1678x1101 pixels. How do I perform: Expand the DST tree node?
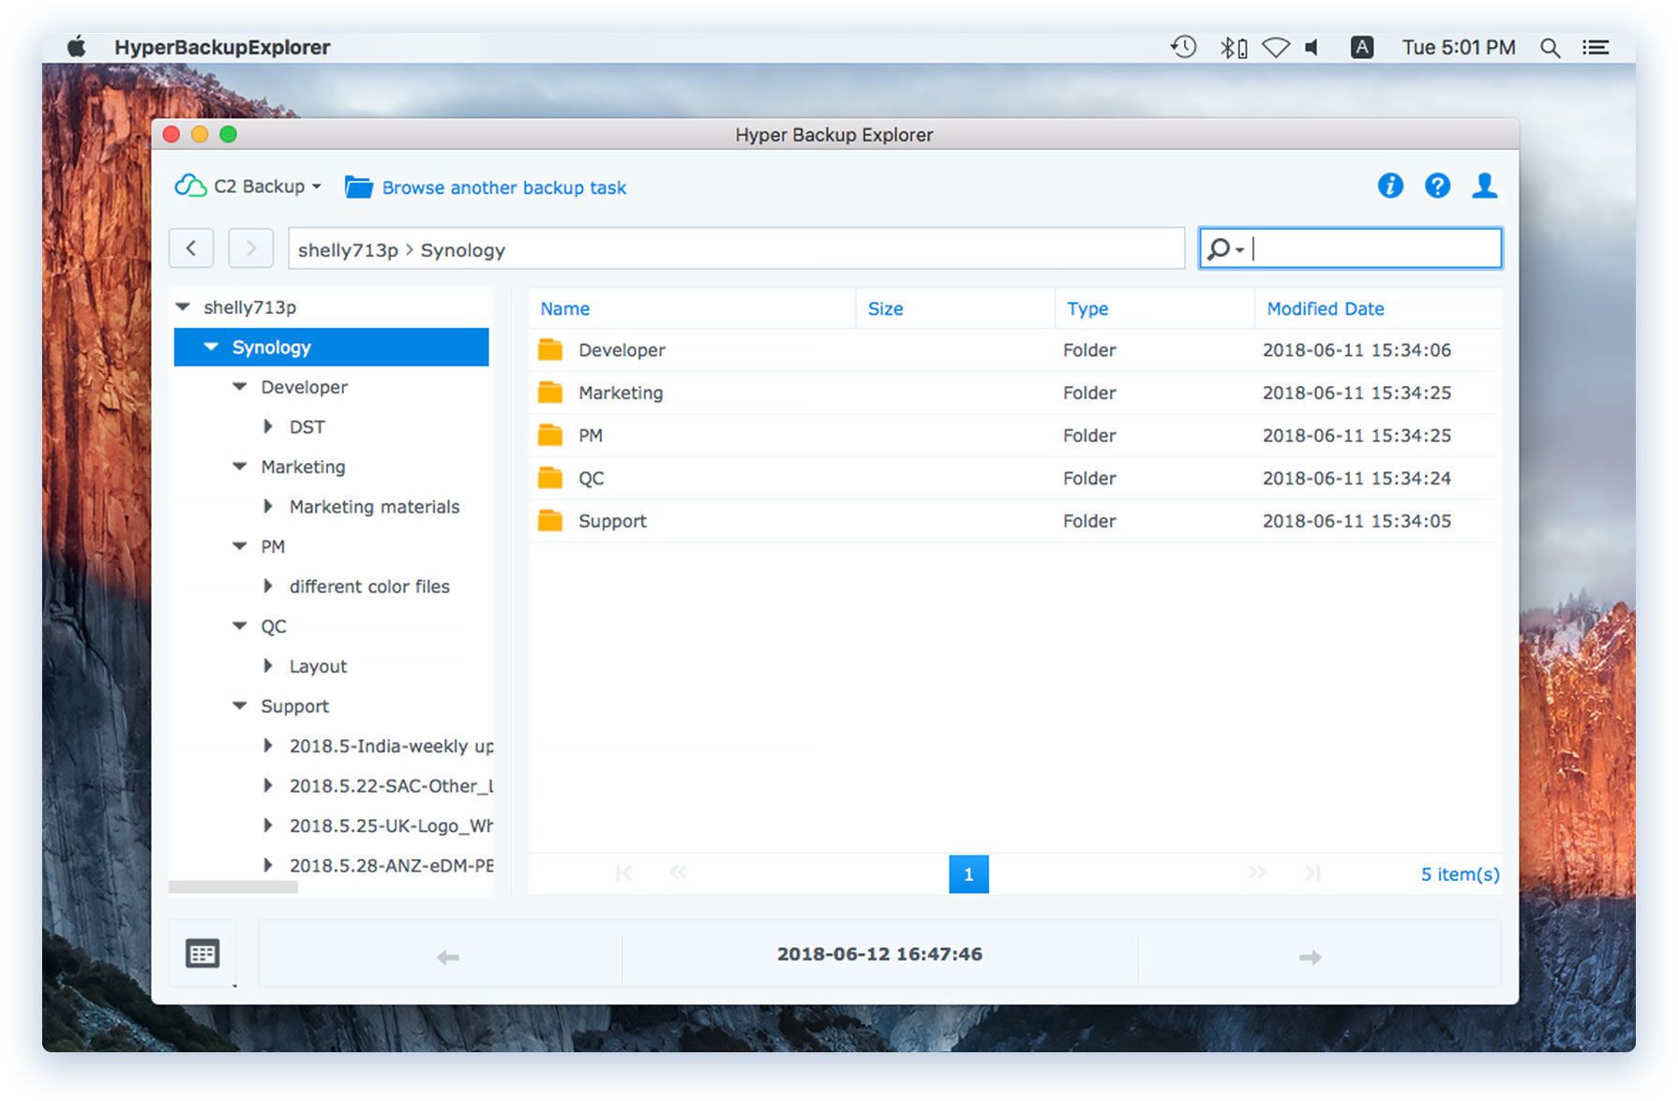268,426
